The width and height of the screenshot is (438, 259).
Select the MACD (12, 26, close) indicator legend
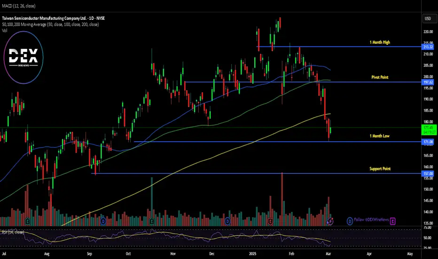pyautogui.click(x=19, y=6)
